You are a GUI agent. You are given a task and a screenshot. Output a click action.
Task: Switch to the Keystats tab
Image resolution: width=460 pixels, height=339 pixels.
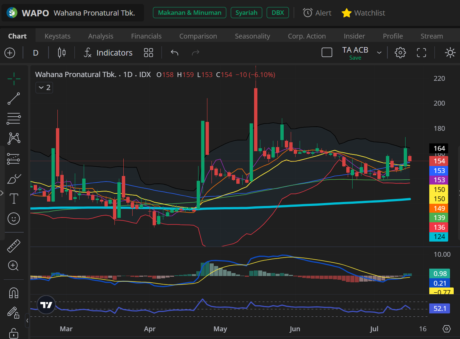pos(57,36)
